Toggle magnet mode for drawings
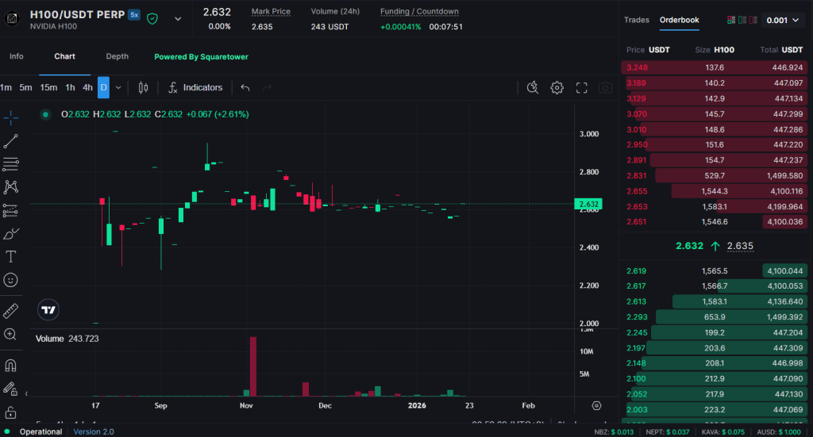 [10, 366]
